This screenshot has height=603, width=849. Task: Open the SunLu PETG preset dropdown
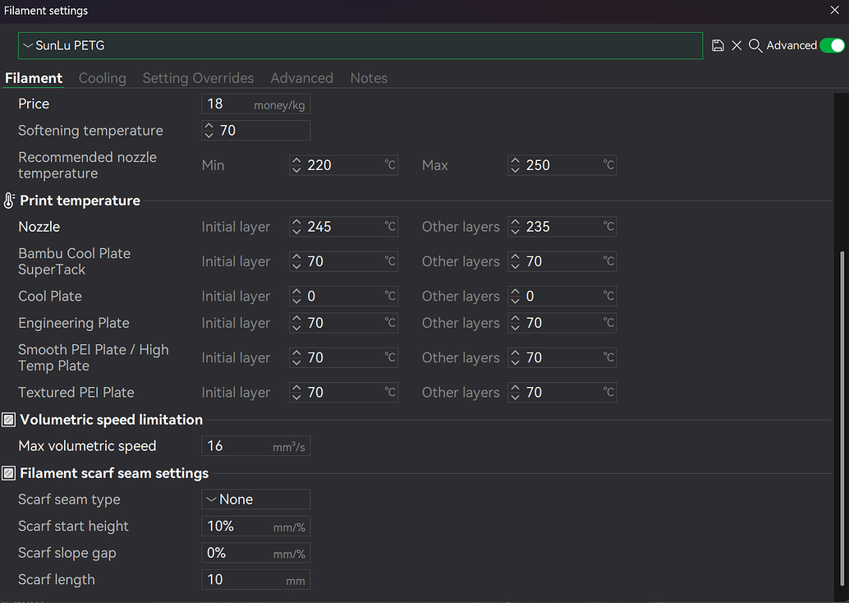[x=360, y=45]
